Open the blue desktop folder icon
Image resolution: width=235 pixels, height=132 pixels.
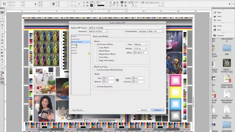(x=227, y=48)
